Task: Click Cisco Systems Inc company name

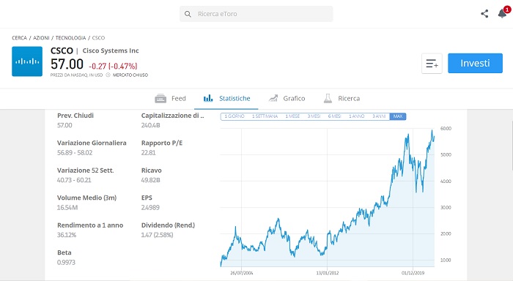Action: (111, 50)
